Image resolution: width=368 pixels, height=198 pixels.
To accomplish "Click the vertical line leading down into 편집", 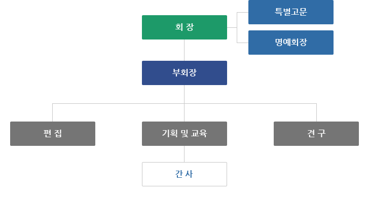I will [x=52, y=112].
